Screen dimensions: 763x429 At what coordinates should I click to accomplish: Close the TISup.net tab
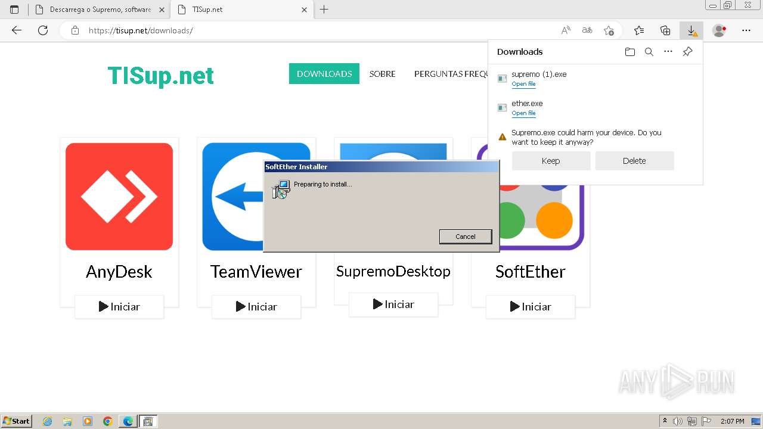[x=305, y=10]
